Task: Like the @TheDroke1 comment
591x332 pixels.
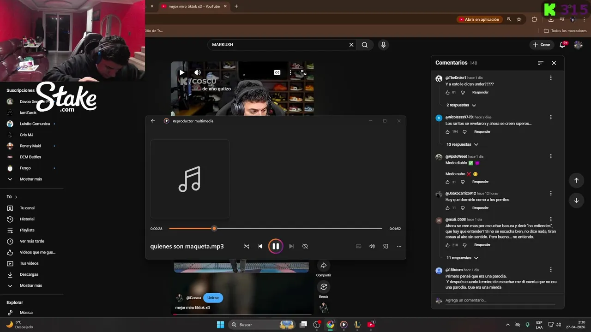Action: click(x=447, y=92)
